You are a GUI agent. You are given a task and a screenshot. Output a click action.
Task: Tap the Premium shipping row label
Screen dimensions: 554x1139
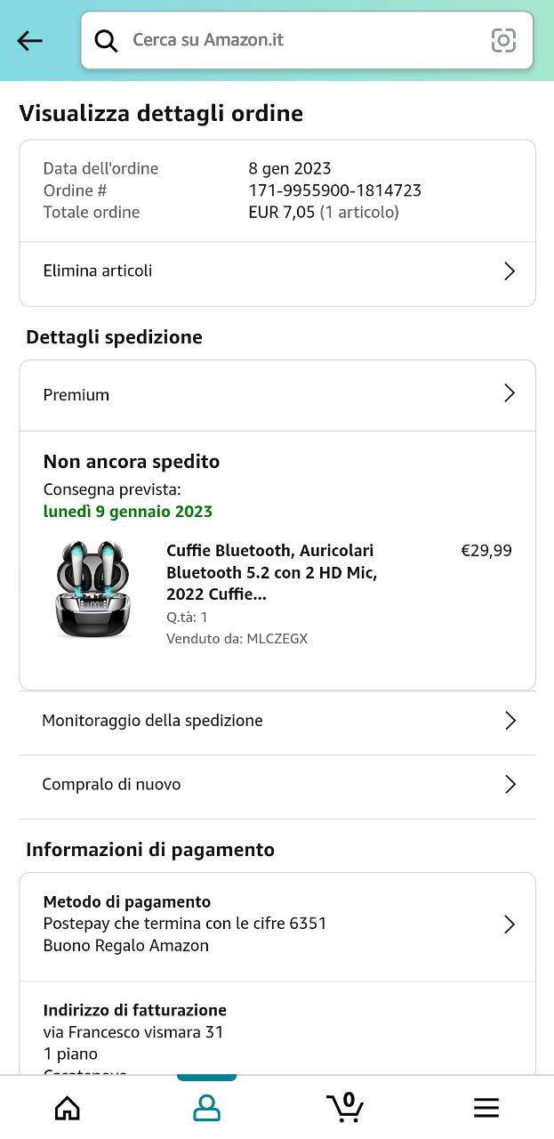(76, 395)
